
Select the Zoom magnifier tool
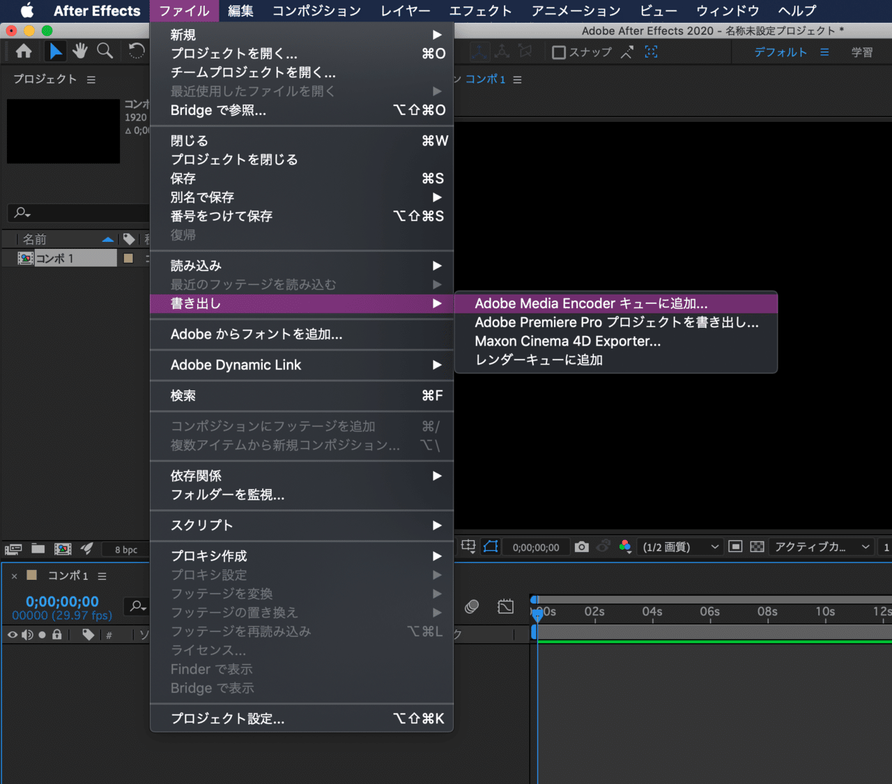pos(105,51)
